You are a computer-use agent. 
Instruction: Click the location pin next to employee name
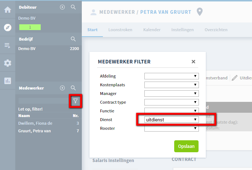200,12
